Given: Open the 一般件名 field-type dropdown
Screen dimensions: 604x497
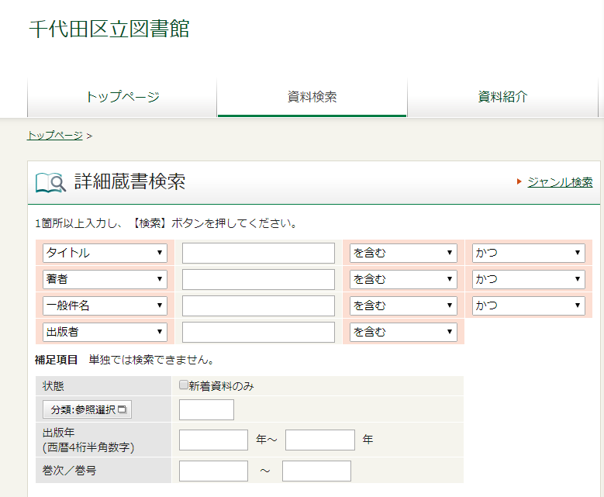Looking at the screenshot, I should (x=105, y=305).
